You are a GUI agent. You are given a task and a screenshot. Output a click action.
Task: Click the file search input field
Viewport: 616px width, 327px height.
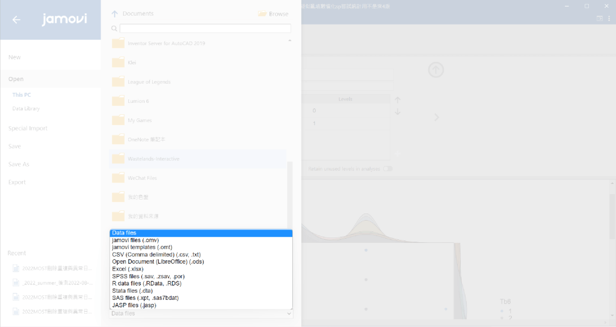click(205, 28)
